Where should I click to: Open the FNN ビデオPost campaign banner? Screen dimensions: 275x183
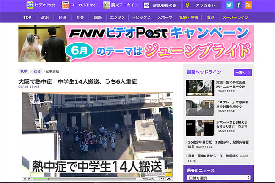[136, 43]
